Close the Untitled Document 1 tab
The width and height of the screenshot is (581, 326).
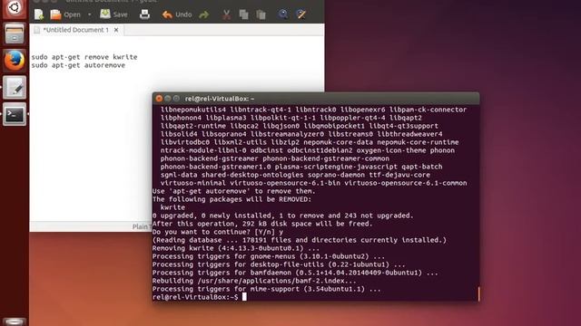[x=116, y=30]
